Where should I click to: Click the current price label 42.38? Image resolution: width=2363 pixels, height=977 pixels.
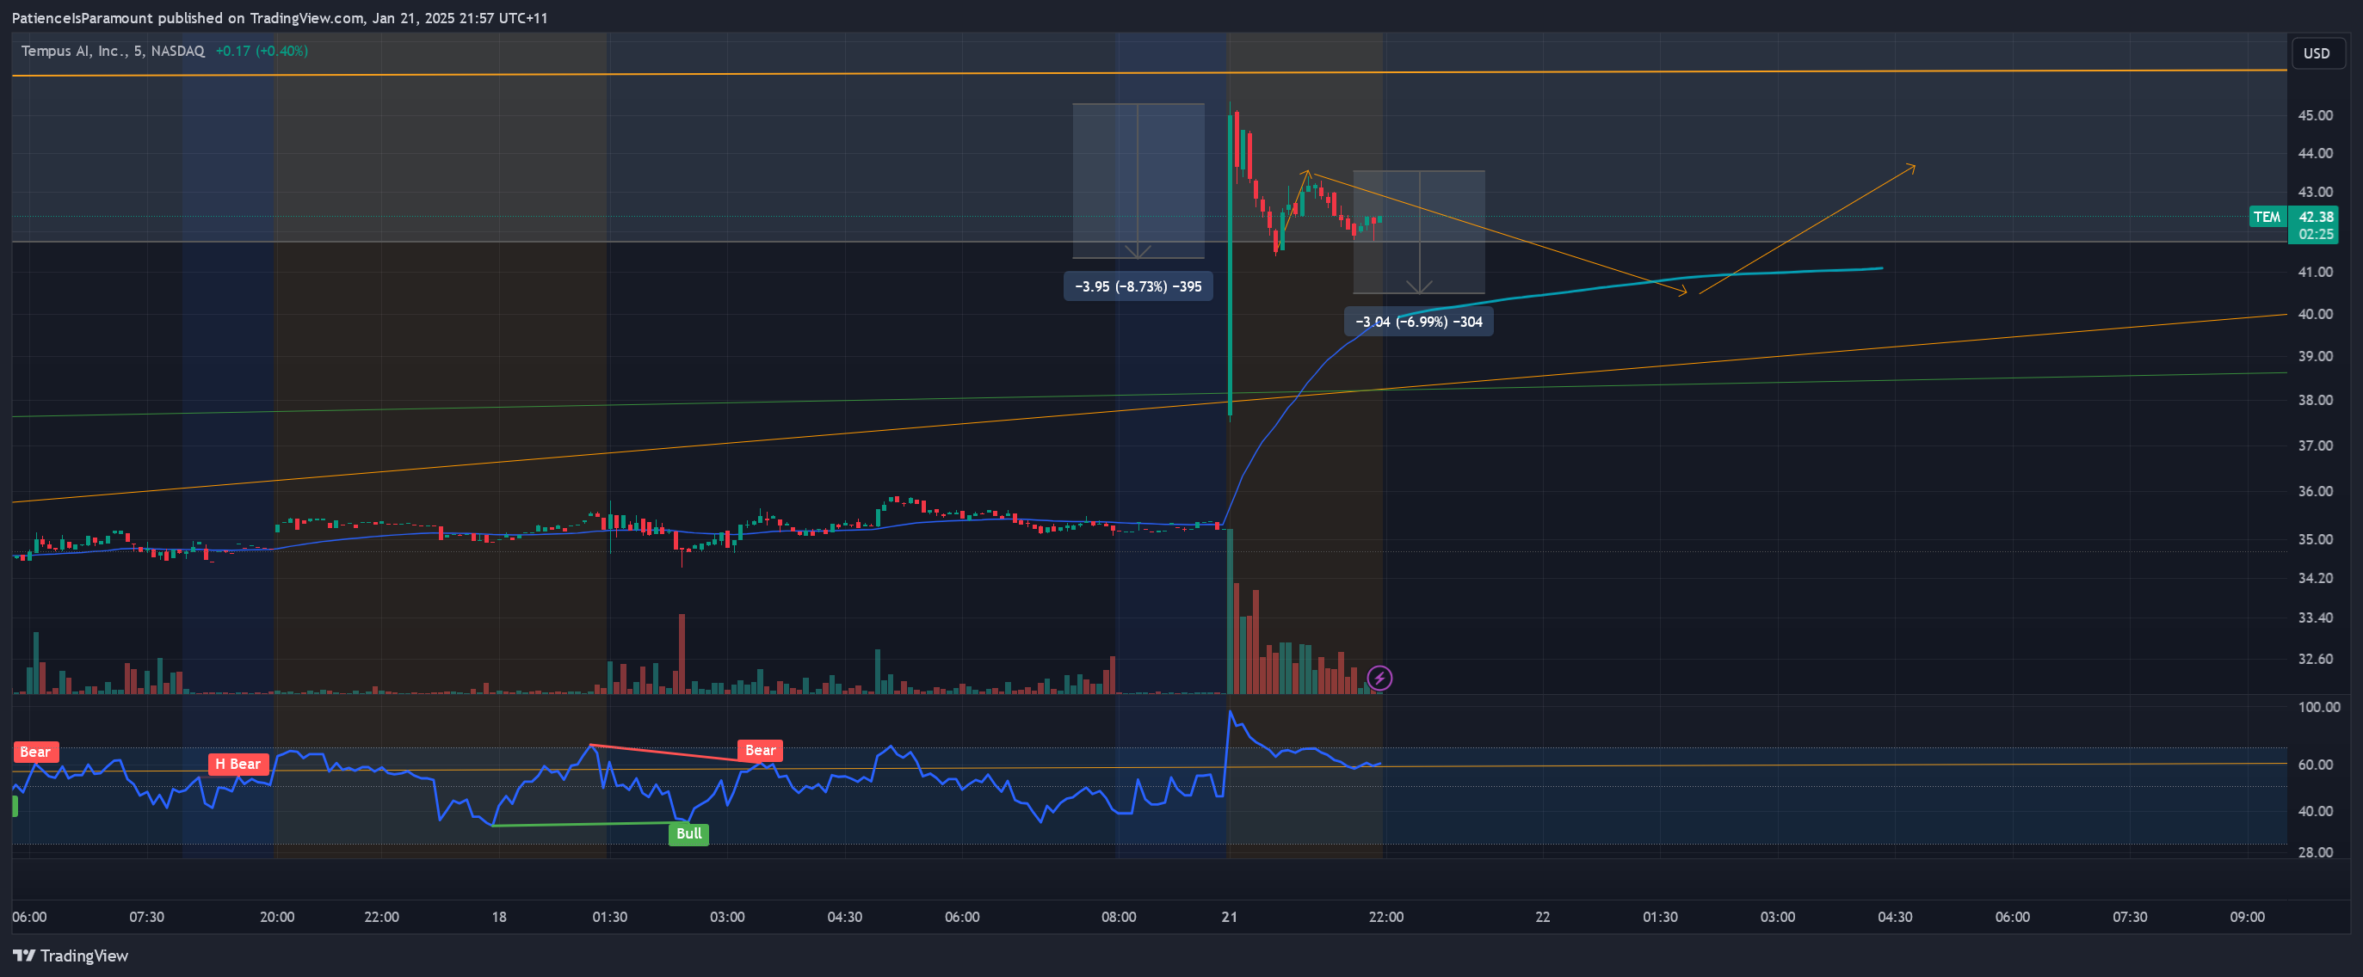click(x=2316, y=218)
